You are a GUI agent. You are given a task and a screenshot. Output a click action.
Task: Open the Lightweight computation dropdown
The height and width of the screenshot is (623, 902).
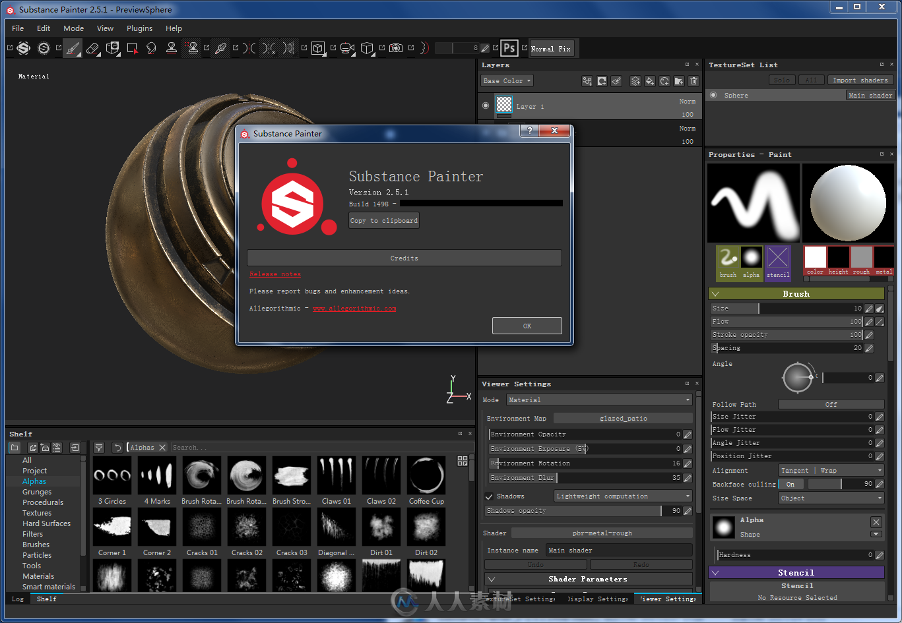click(x=623, y=496)
